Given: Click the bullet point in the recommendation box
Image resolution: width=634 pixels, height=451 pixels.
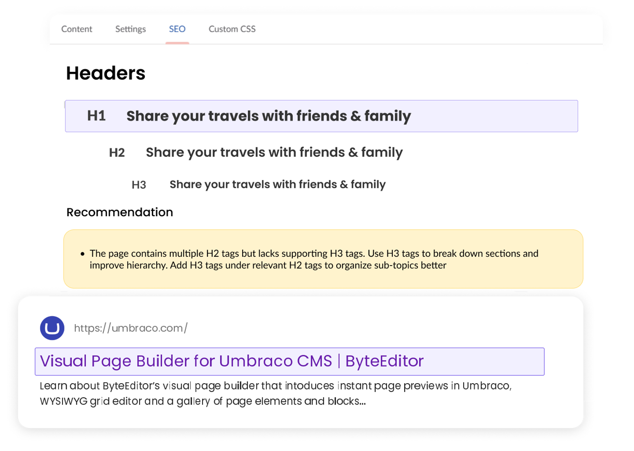Looking at the screenshot, I should tap(82, 254).
